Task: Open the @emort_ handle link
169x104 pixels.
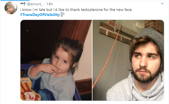Action: click(34, 4)
